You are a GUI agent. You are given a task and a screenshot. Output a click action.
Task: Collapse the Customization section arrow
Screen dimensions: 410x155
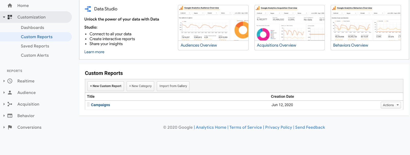[4, 17]
